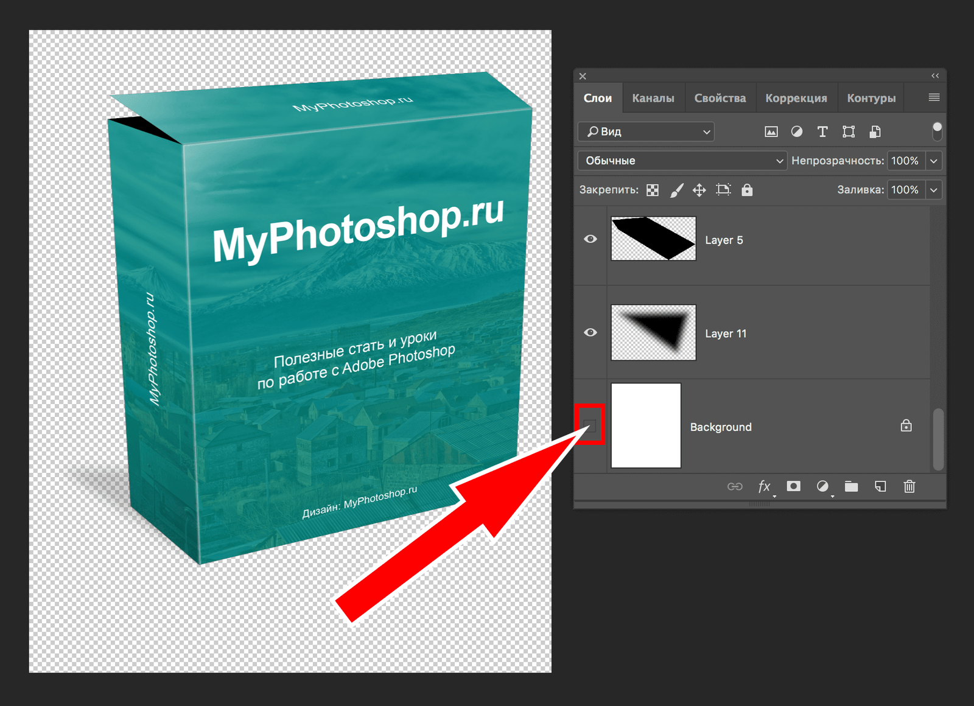Open the Коррекция tab
Screen dimensions: 974x706
click(796, 98)
